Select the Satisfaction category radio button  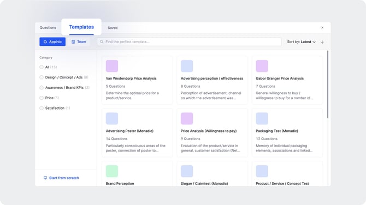[42, 108]
